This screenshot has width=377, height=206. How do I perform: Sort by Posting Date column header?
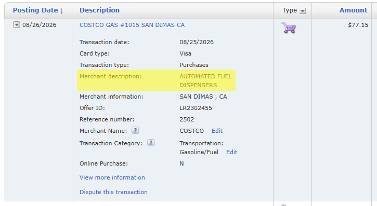coord(38,10)
